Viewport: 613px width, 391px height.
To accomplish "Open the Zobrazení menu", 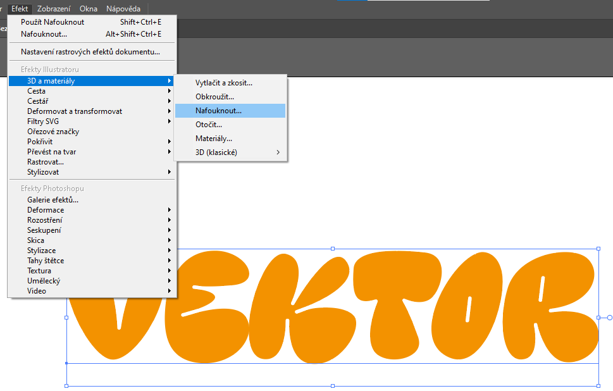I will click(x=54, y=9).
